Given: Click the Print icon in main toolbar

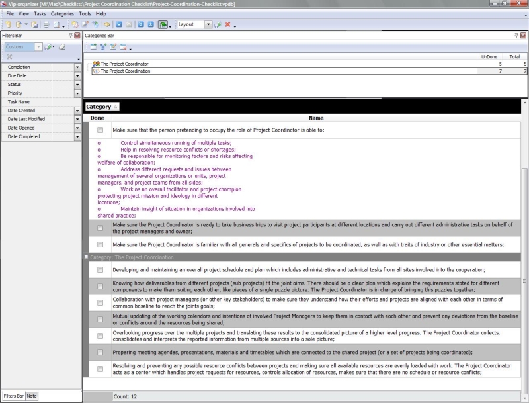Looking at the screenshot, I should tap(46, 24).
